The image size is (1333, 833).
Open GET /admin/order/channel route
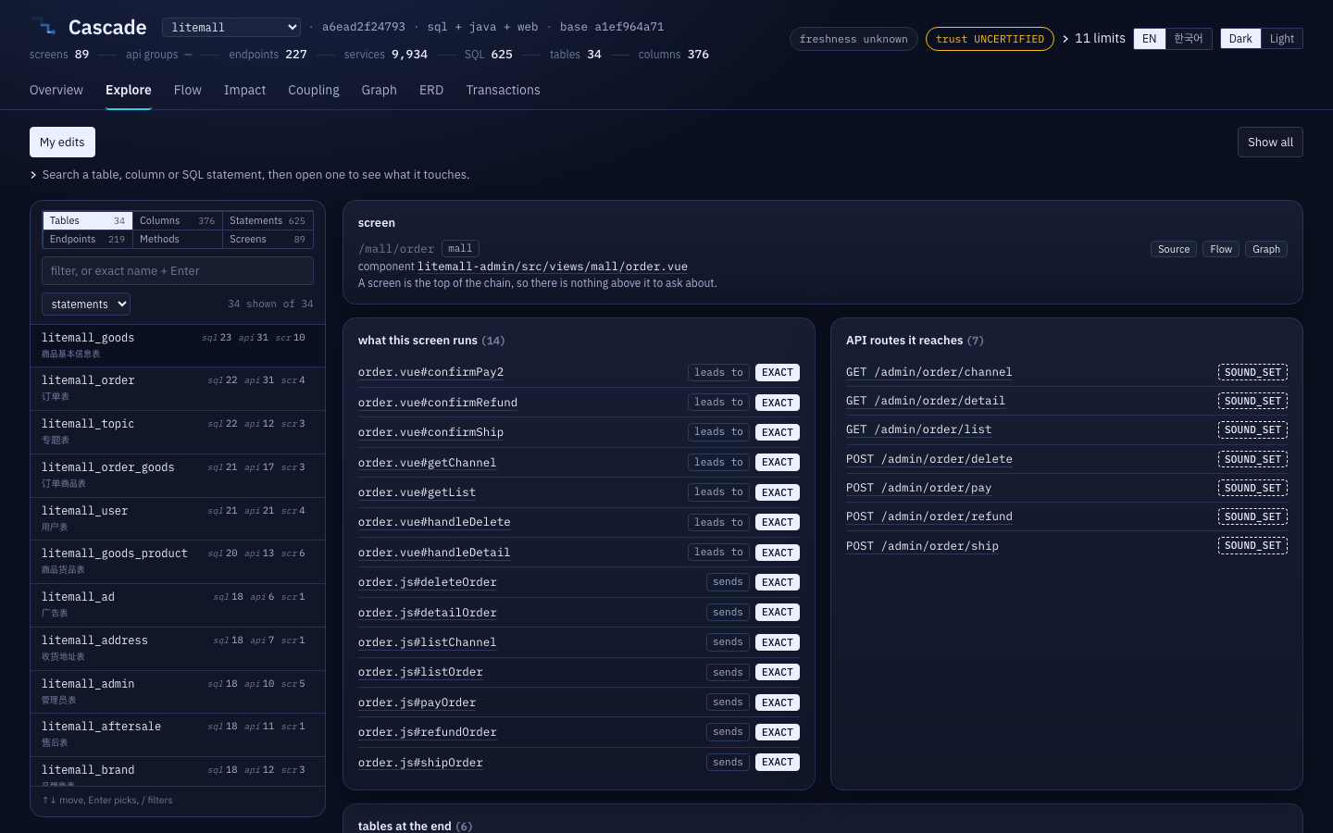(x=928, y=372)
